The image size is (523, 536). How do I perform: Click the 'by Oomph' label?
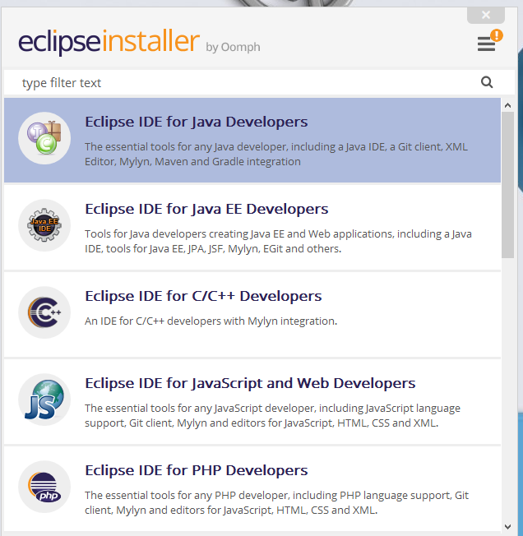click(233, 47)
